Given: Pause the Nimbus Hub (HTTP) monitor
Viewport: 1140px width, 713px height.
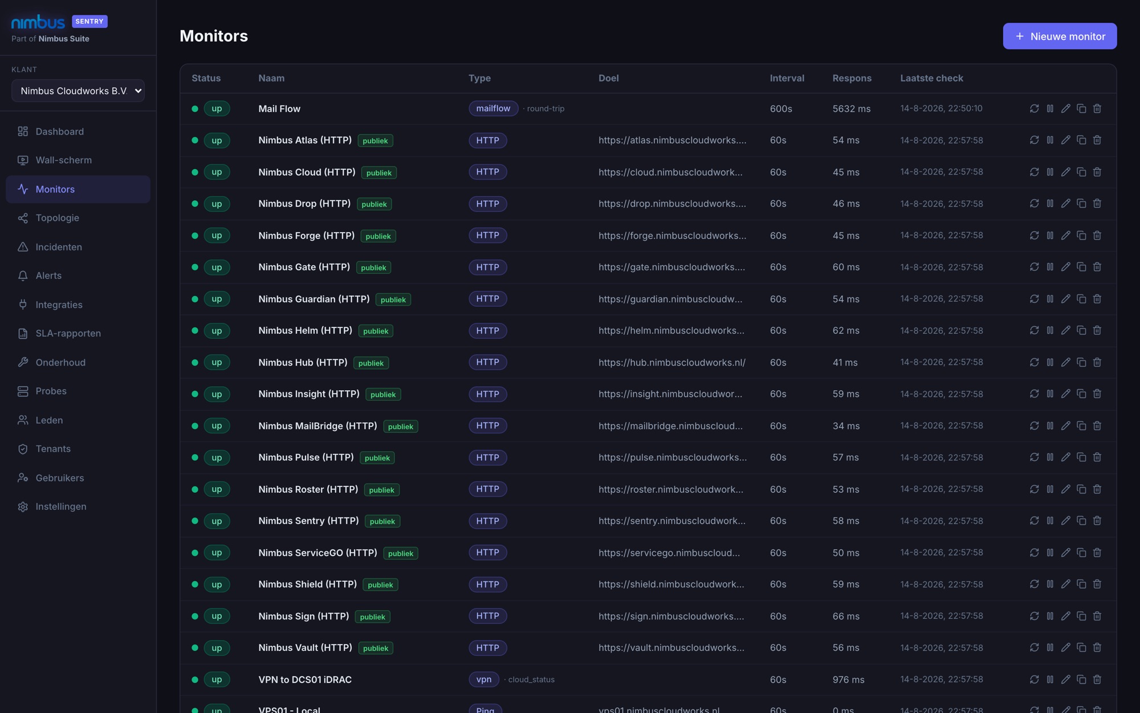Looking at the screenshot, I should [x=1050, y=362].
